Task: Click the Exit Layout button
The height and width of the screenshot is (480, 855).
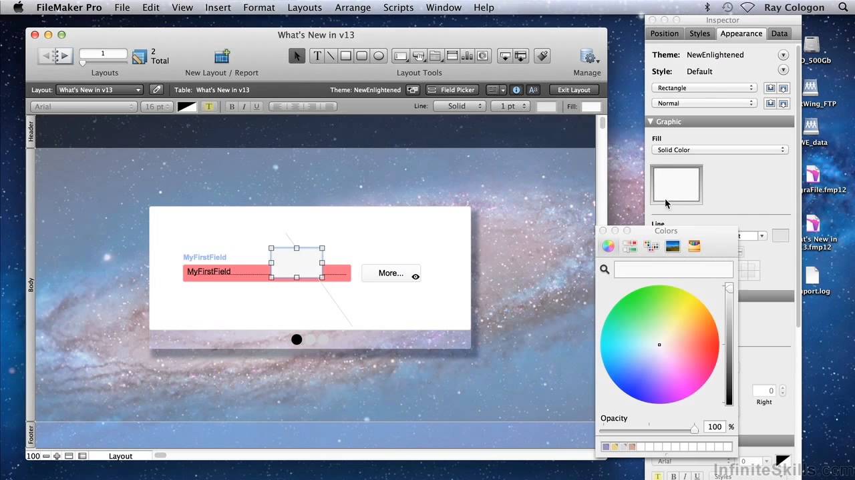Action: (x=574, y=89)
